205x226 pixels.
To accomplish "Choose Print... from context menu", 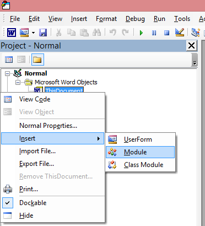I will (53, 189).
